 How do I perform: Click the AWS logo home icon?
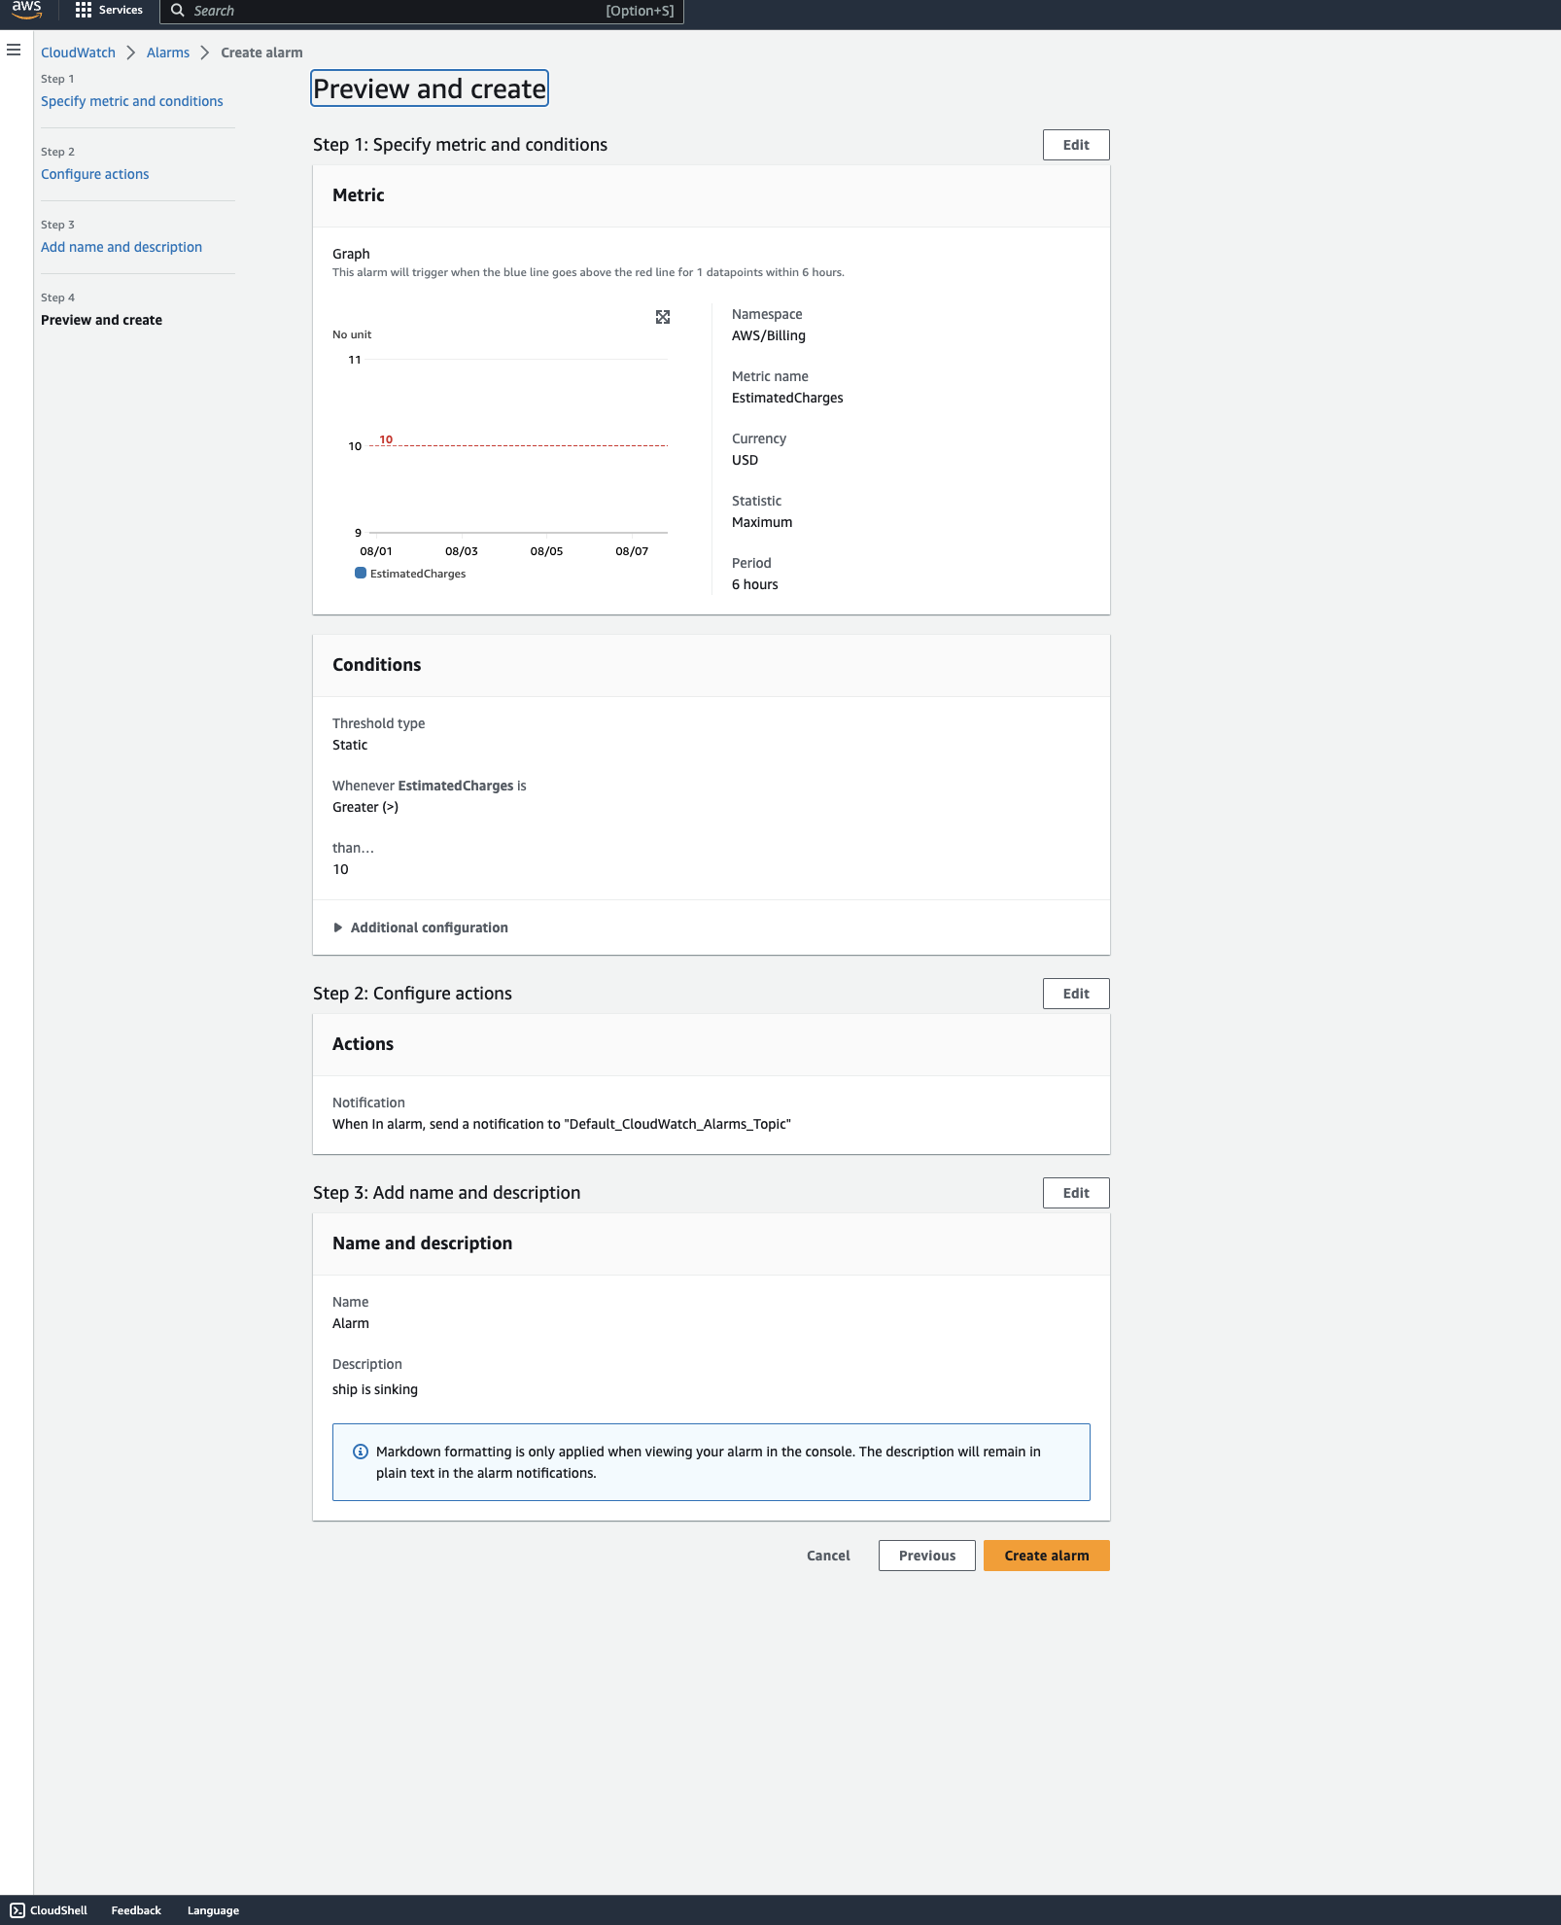(26, 10)
